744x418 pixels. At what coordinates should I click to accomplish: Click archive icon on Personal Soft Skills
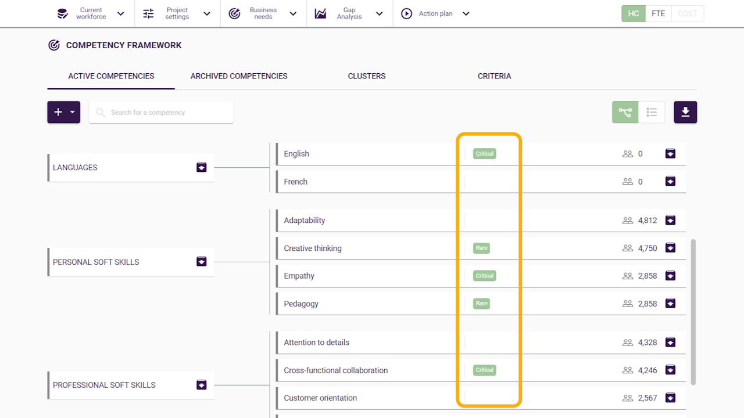tap(201, 261)
